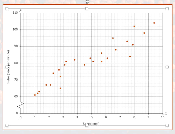Click the bottom-left corner resize handle
Image resolution: width=175 pixels, height=134 pixels.
(x=7, y=125)
